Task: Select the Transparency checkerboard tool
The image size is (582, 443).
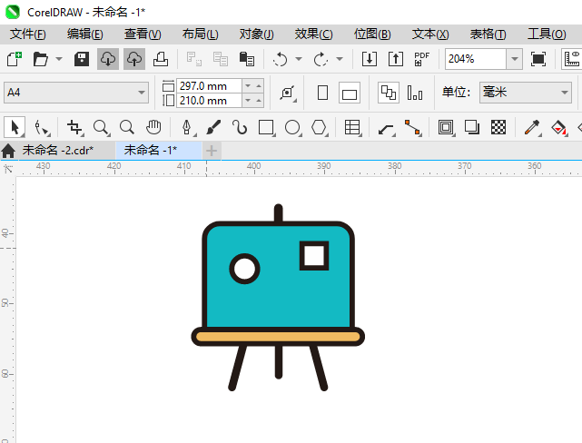Action: pyautogui.click(x=498, y=128)
